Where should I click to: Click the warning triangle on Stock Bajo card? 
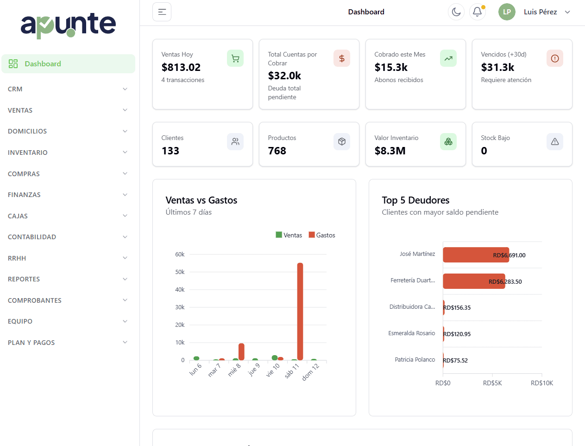[x=554, y=141]
